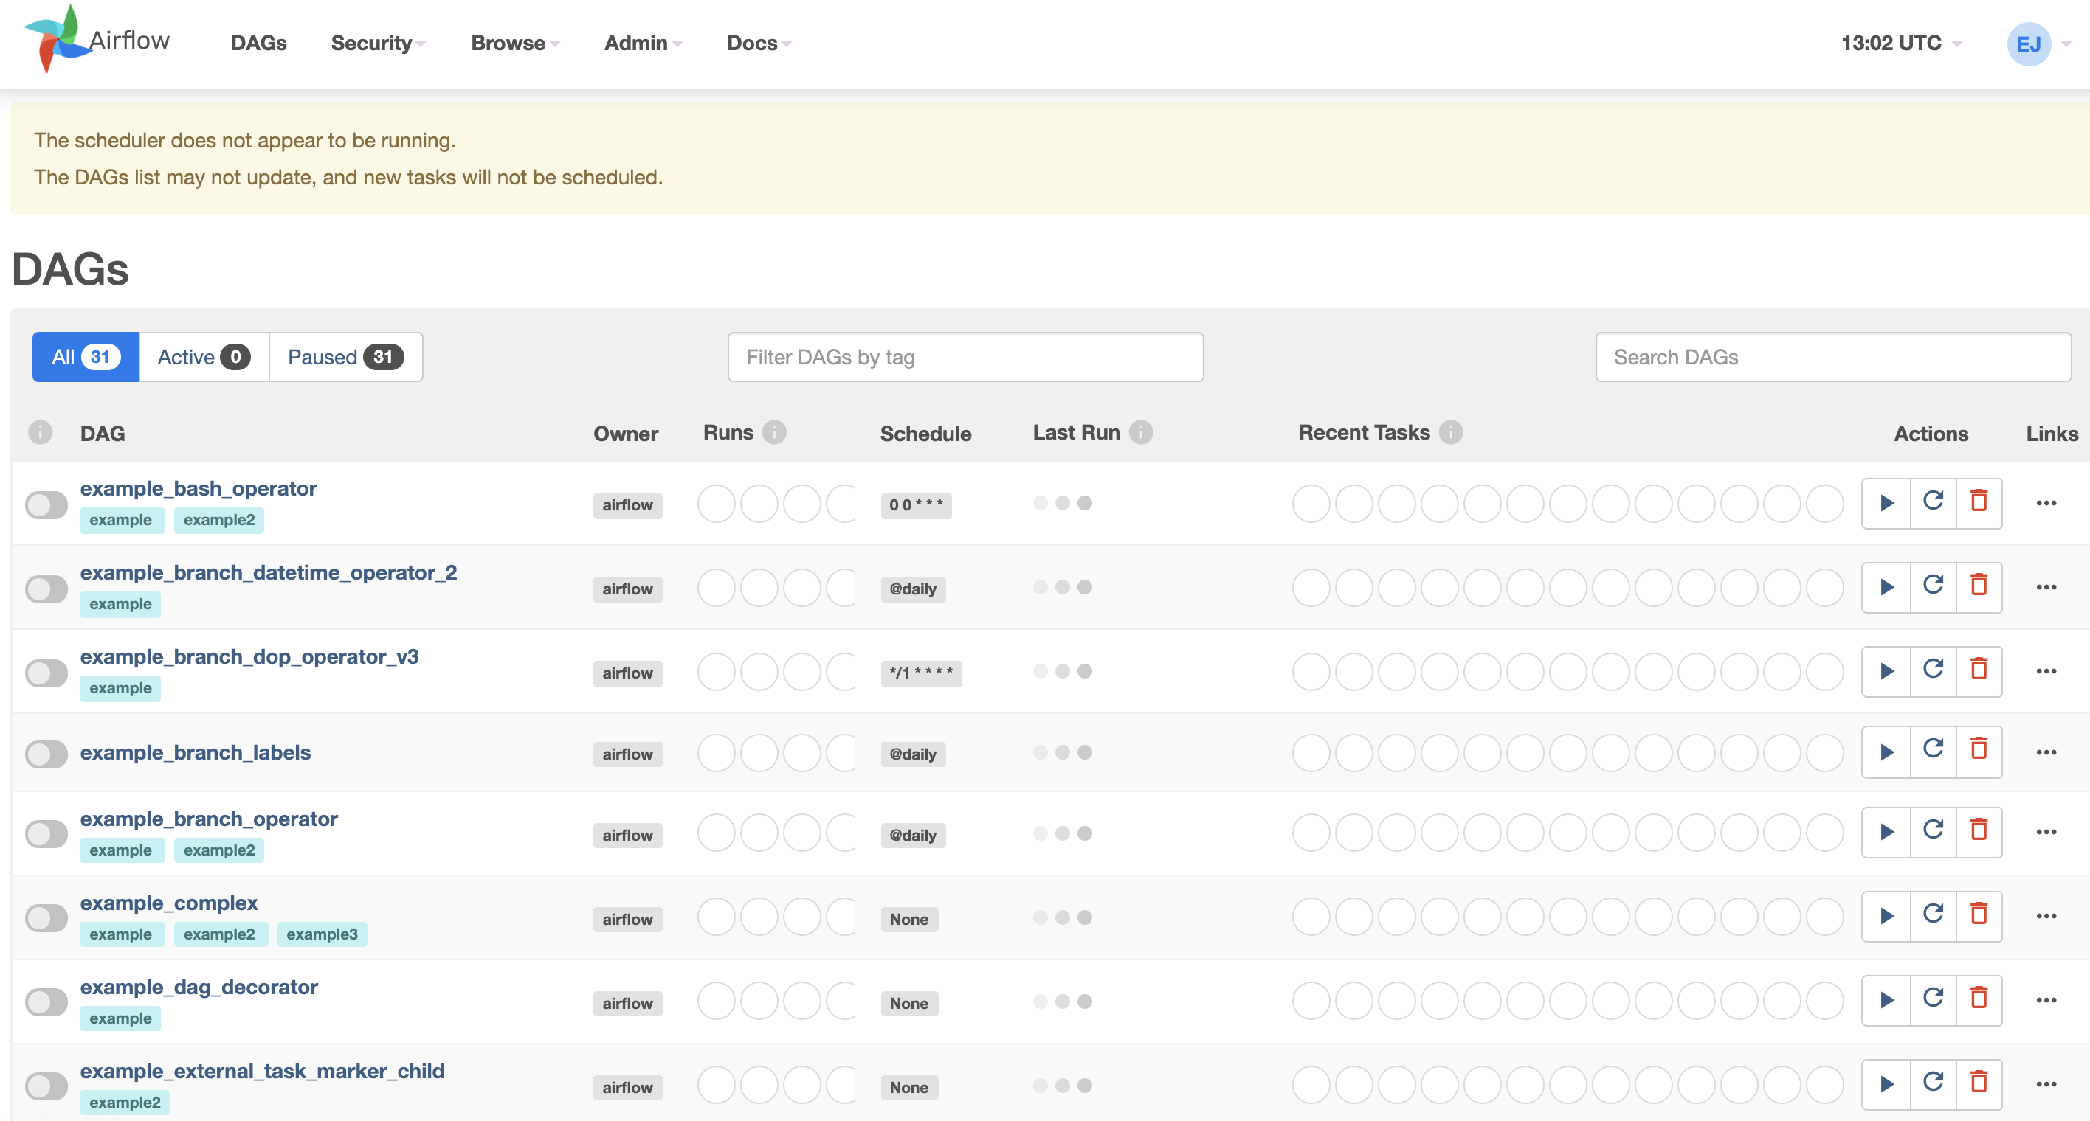Expand Links menu for example_bash_operator
Viewport: 2090px width, 1121px height.
[2046, 504]
